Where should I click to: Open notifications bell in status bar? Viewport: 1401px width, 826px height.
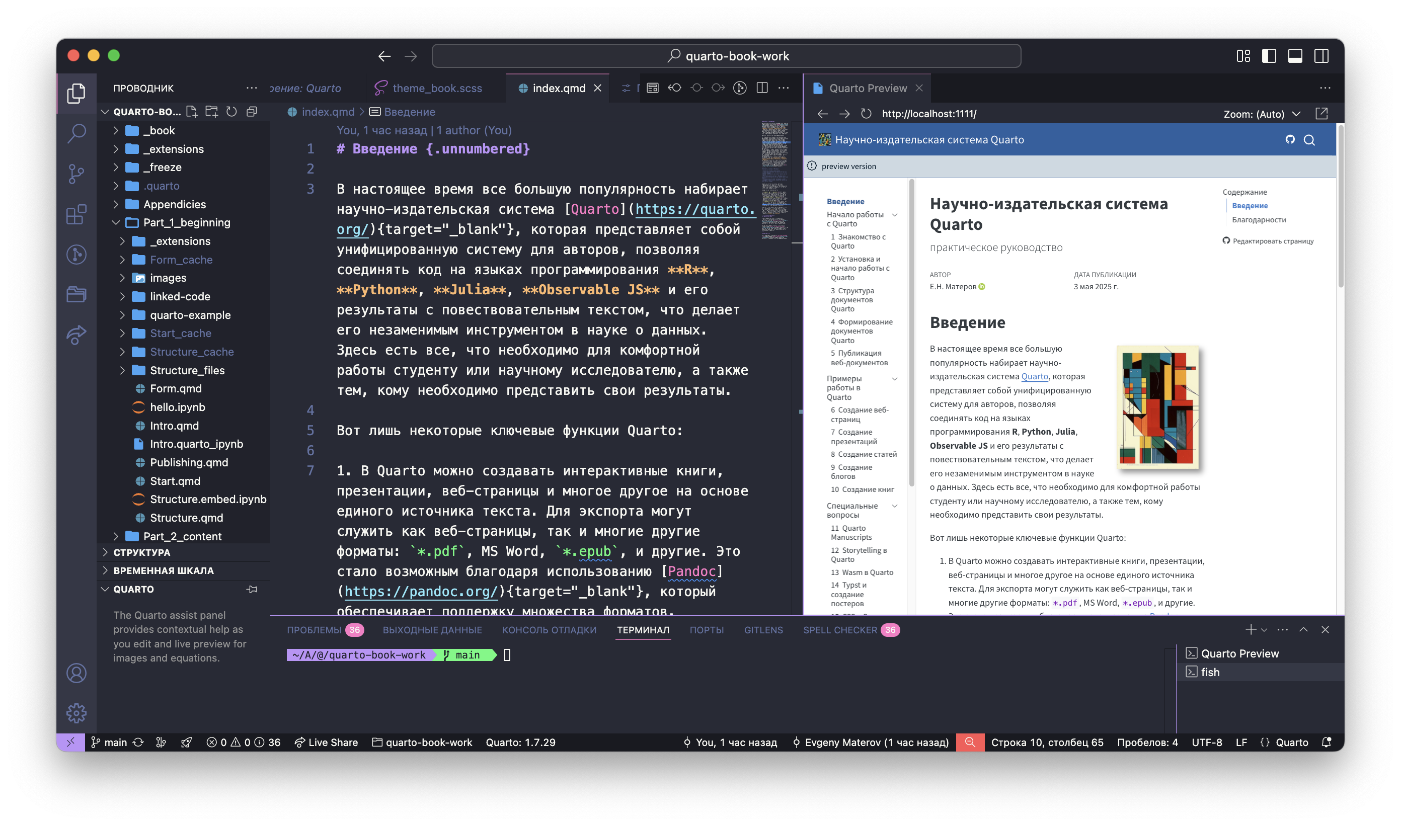[x=1327, y=742]
